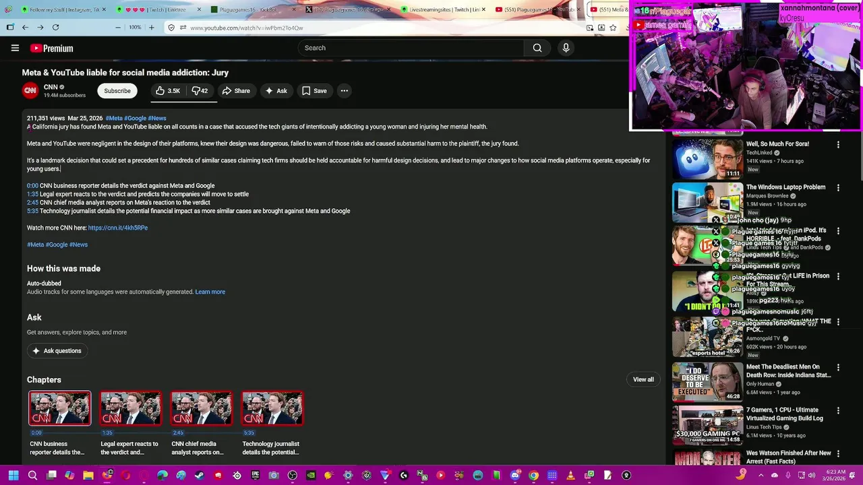Reload the current page
Image resolution: width=863 pixels, height=485 pixels.
[x=55, y=28]
